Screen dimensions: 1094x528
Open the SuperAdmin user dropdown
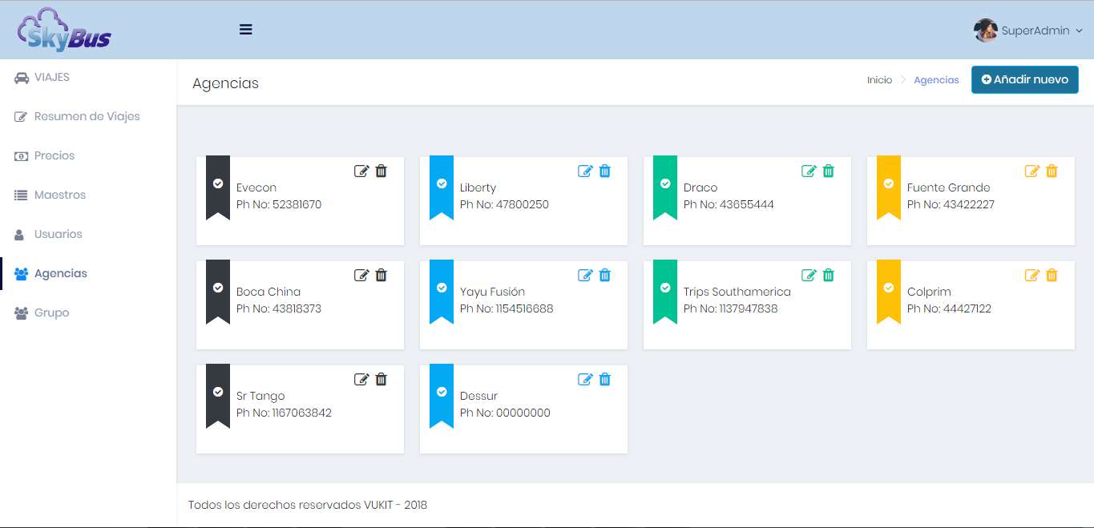(x=1028, y=30)
